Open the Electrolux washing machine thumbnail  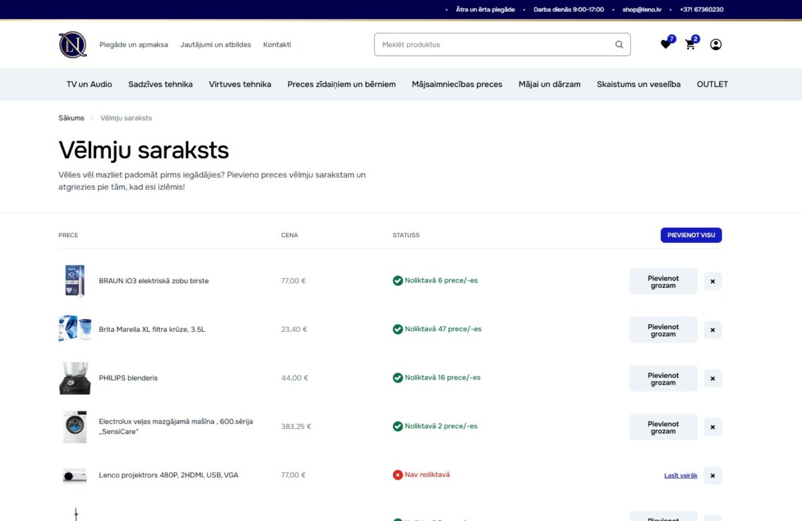point(75,427)
